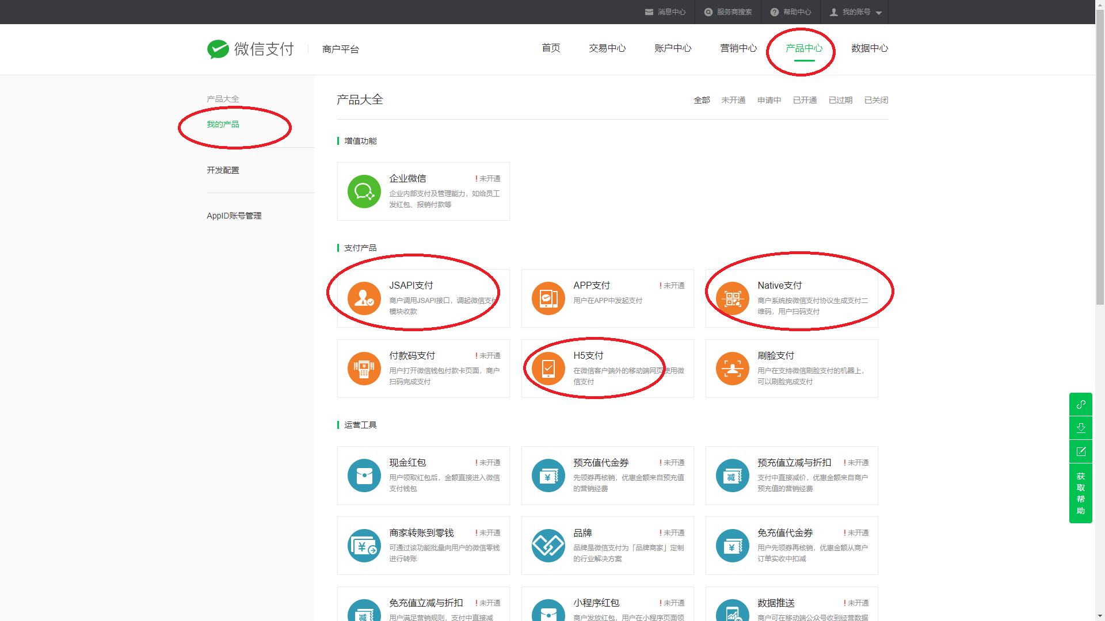Open the Native支付 QR code icon

(733, 298)
